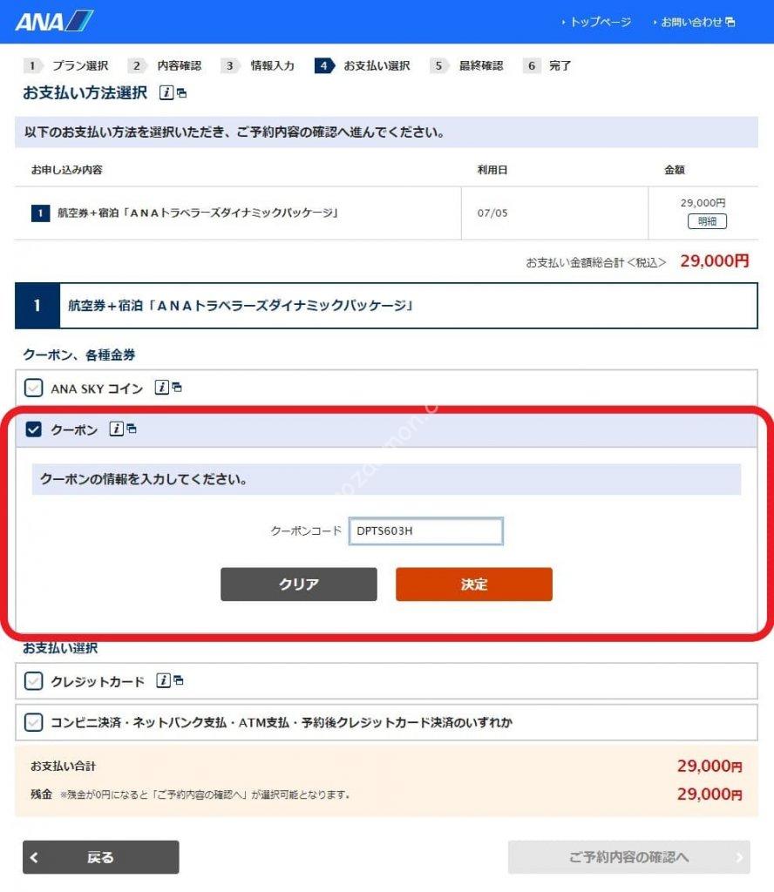Focus the クーポンコード input field
This screenshot has width=774, height=892.
pos(425,530)
